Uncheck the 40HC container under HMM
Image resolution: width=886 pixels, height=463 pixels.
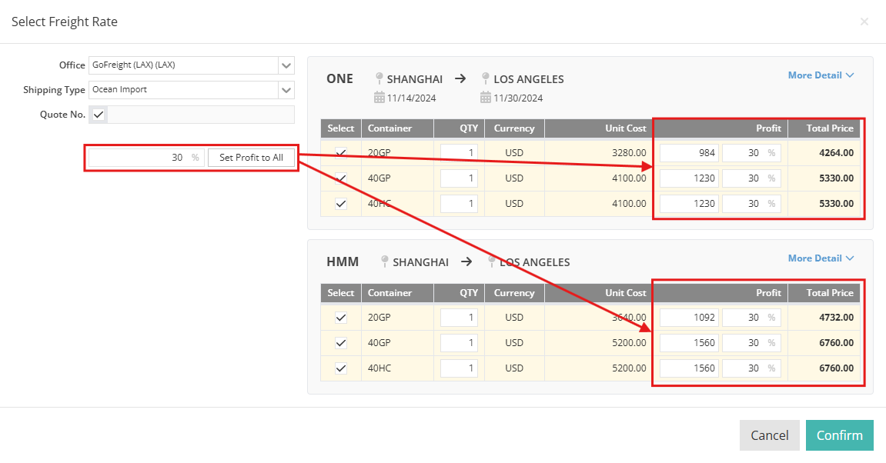[x=339, y=368]
